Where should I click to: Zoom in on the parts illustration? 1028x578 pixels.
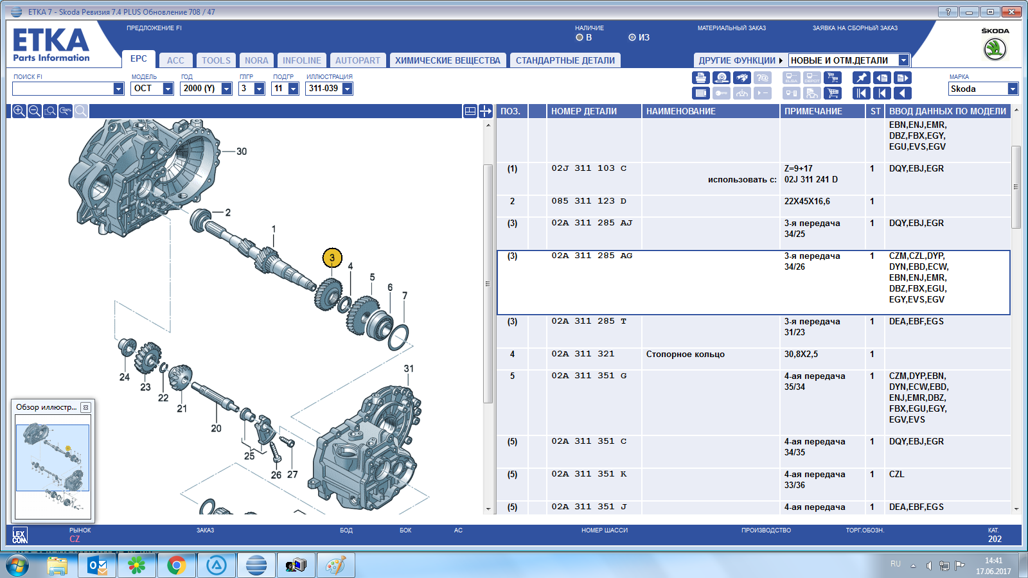[x=19, y=111]
